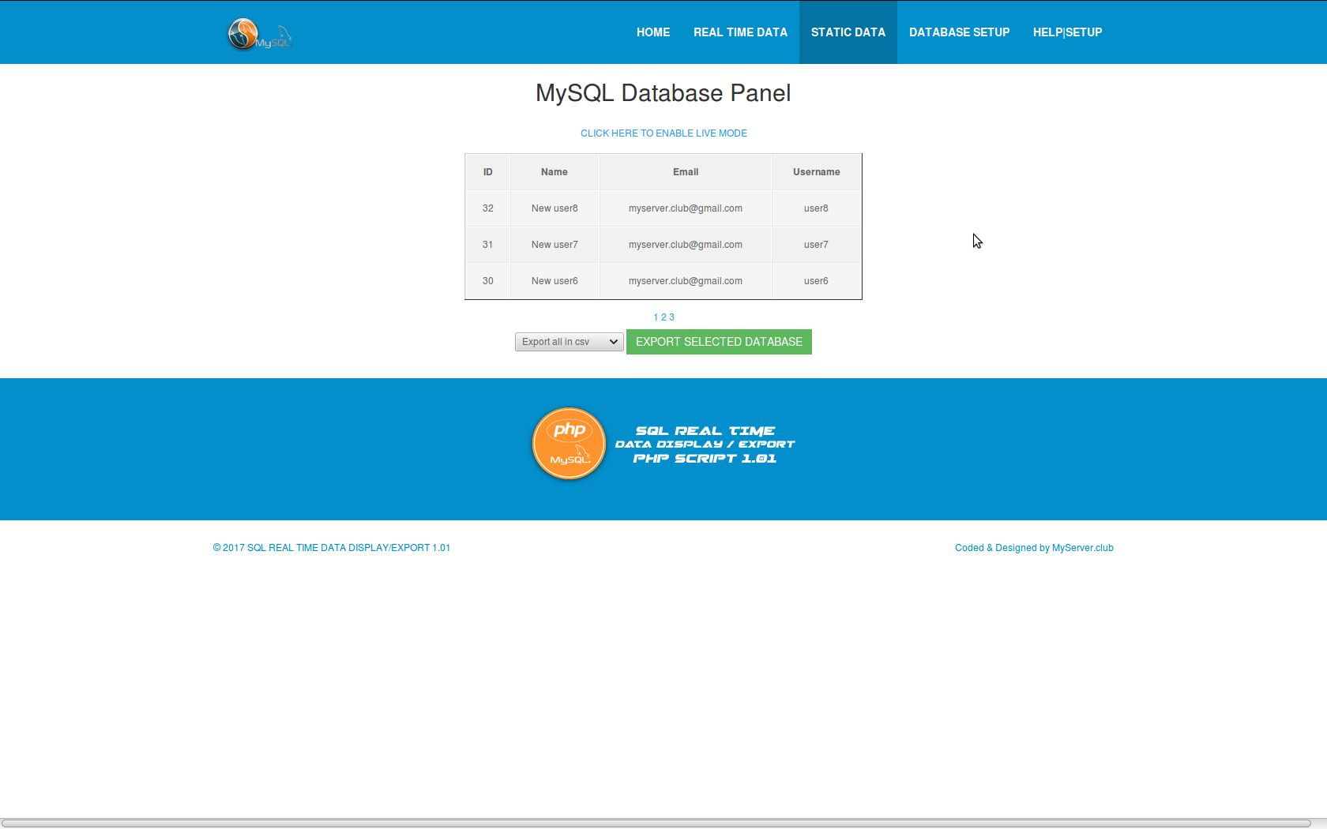Open the HELP|SETUP menu item

coord(1067,32)
